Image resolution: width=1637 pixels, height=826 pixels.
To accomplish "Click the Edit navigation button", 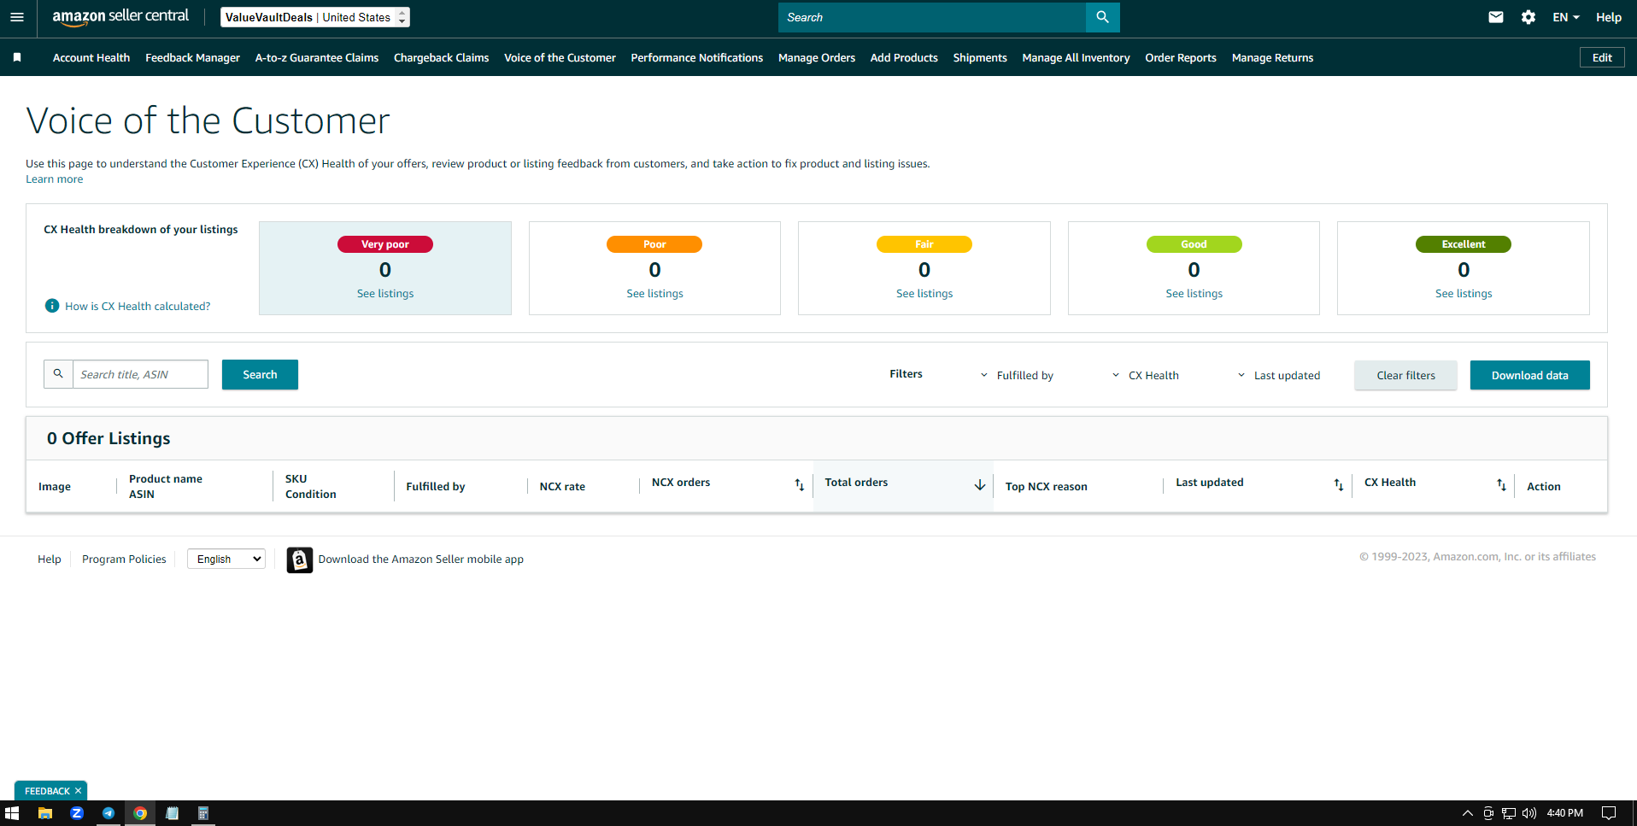I will pyautogui.click(x=1602, y=57).
